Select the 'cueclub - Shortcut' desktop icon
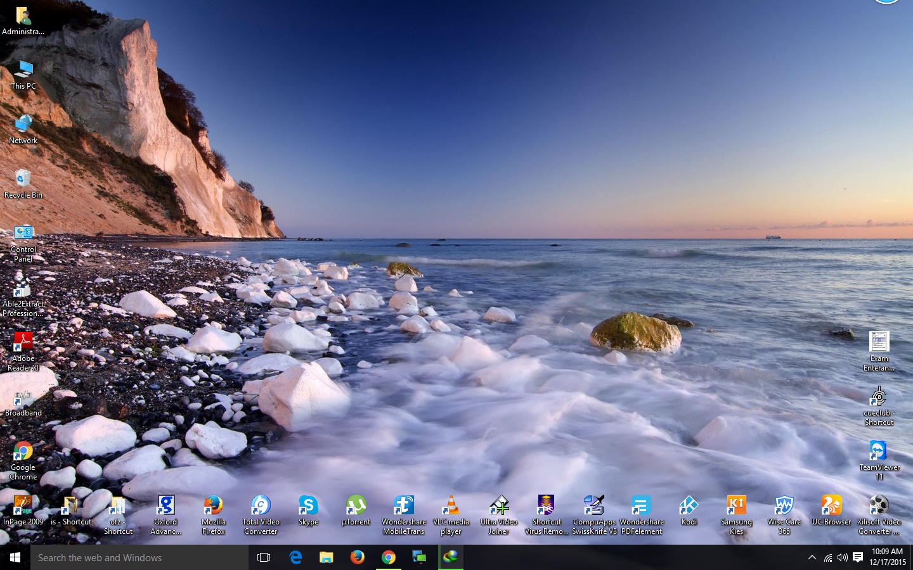Screen dimensions: 913x570 pyautogui.click(x=879, y=407)
